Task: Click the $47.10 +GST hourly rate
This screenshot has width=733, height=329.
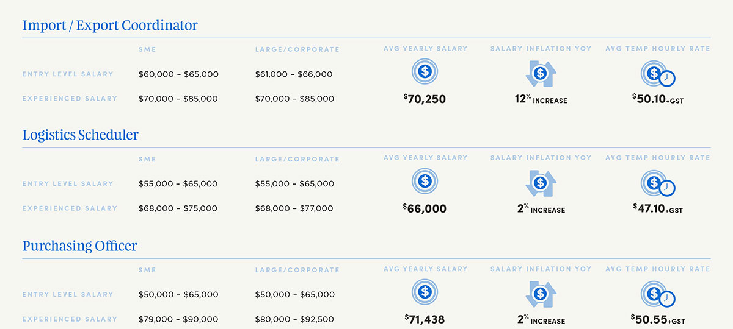Action: (657, 208)
